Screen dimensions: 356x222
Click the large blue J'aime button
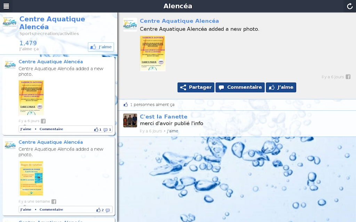pos(281,87)
